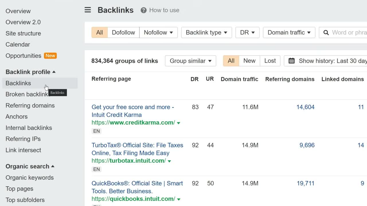The image size is (367, 206).
Task: Open the TurboTax Official Site title link
Action: click(x=137, y=149)
